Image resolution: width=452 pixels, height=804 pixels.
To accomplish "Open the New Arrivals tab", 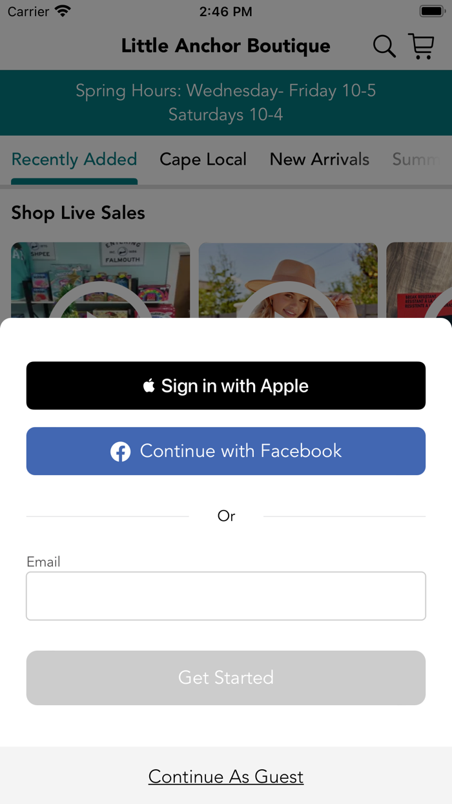I will click(x=320, y=160).
